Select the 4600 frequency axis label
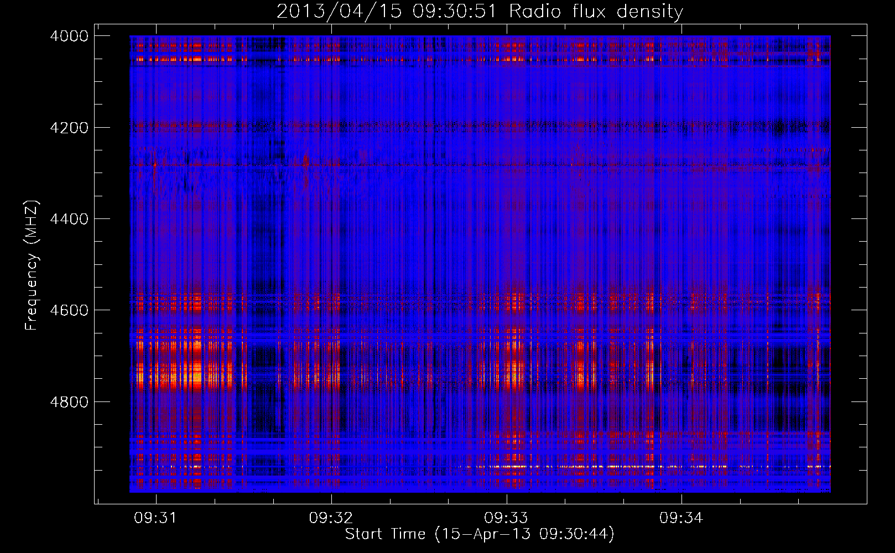 point(69,310)
